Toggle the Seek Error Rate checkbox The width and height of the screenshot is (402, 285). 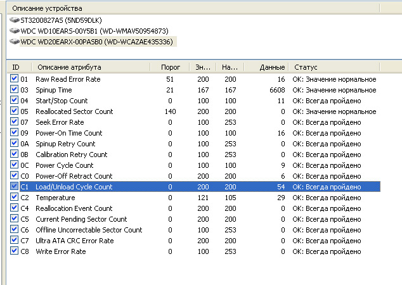14,122
